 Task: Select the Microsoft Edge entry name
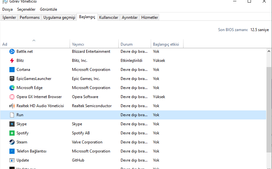coord(30,88)
